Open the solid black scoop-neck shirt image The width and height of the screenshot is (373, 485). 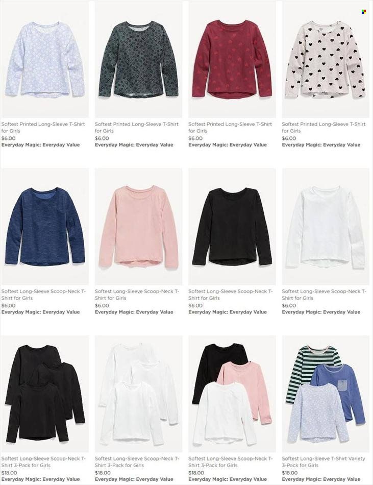(x=232, y=226)
